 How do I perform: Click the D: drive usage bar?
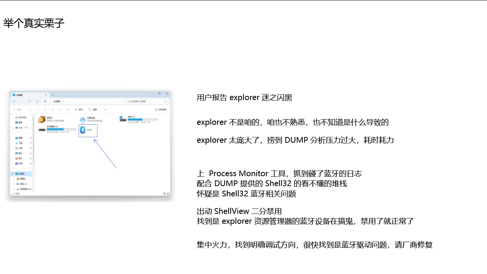tap(62, 129)
